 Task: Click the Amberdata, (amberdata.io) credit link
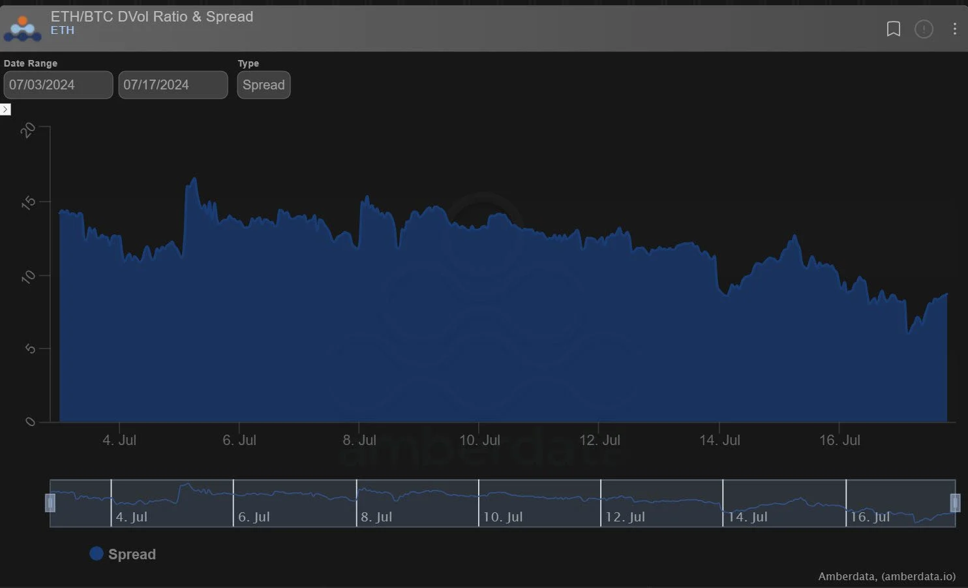point(887,576)
